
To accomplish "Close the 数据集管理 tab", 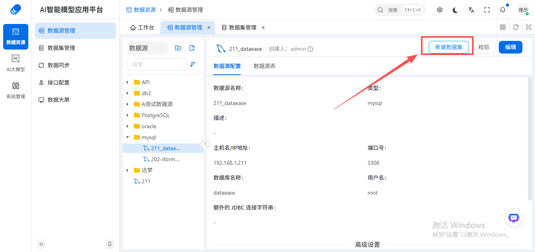I will [263, 28].
